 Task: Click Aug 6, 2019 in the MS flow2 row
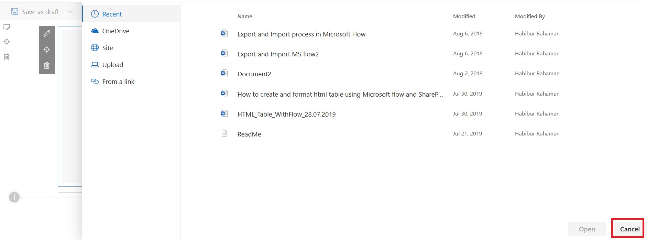pos(468,53)
